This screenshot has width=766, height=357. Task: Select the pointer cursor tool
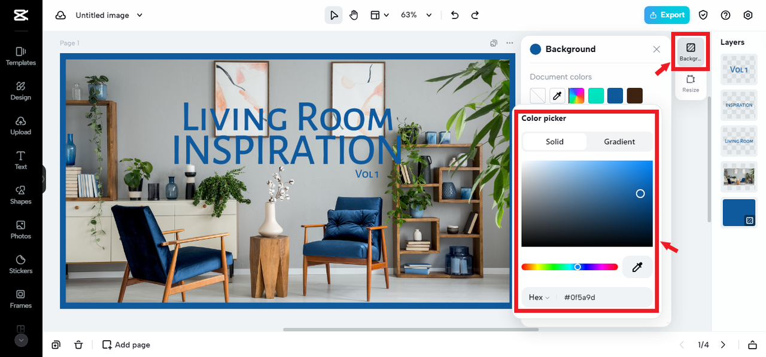(x=333, y=15)
